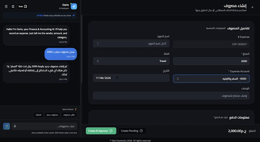This screenshot has width=260, height=142.
Task: Click the الوصف description input field
Action: [x=171, y=96]
